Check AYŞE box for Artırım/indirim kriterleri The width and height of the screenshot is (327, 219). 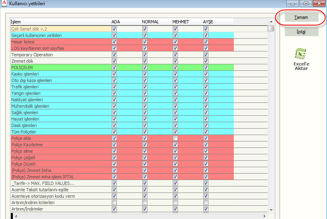(x=206, y=203)
